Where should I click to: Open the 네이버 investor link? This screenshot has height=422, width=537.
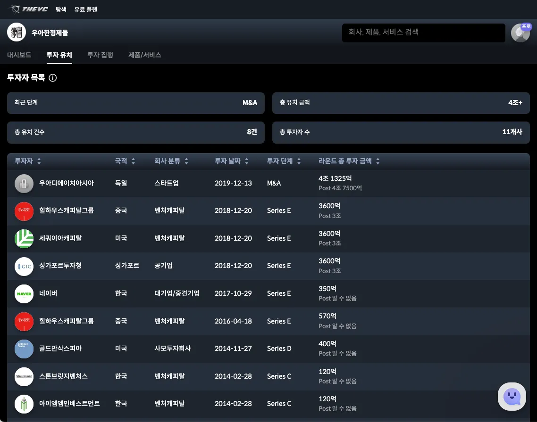point(48,293)
